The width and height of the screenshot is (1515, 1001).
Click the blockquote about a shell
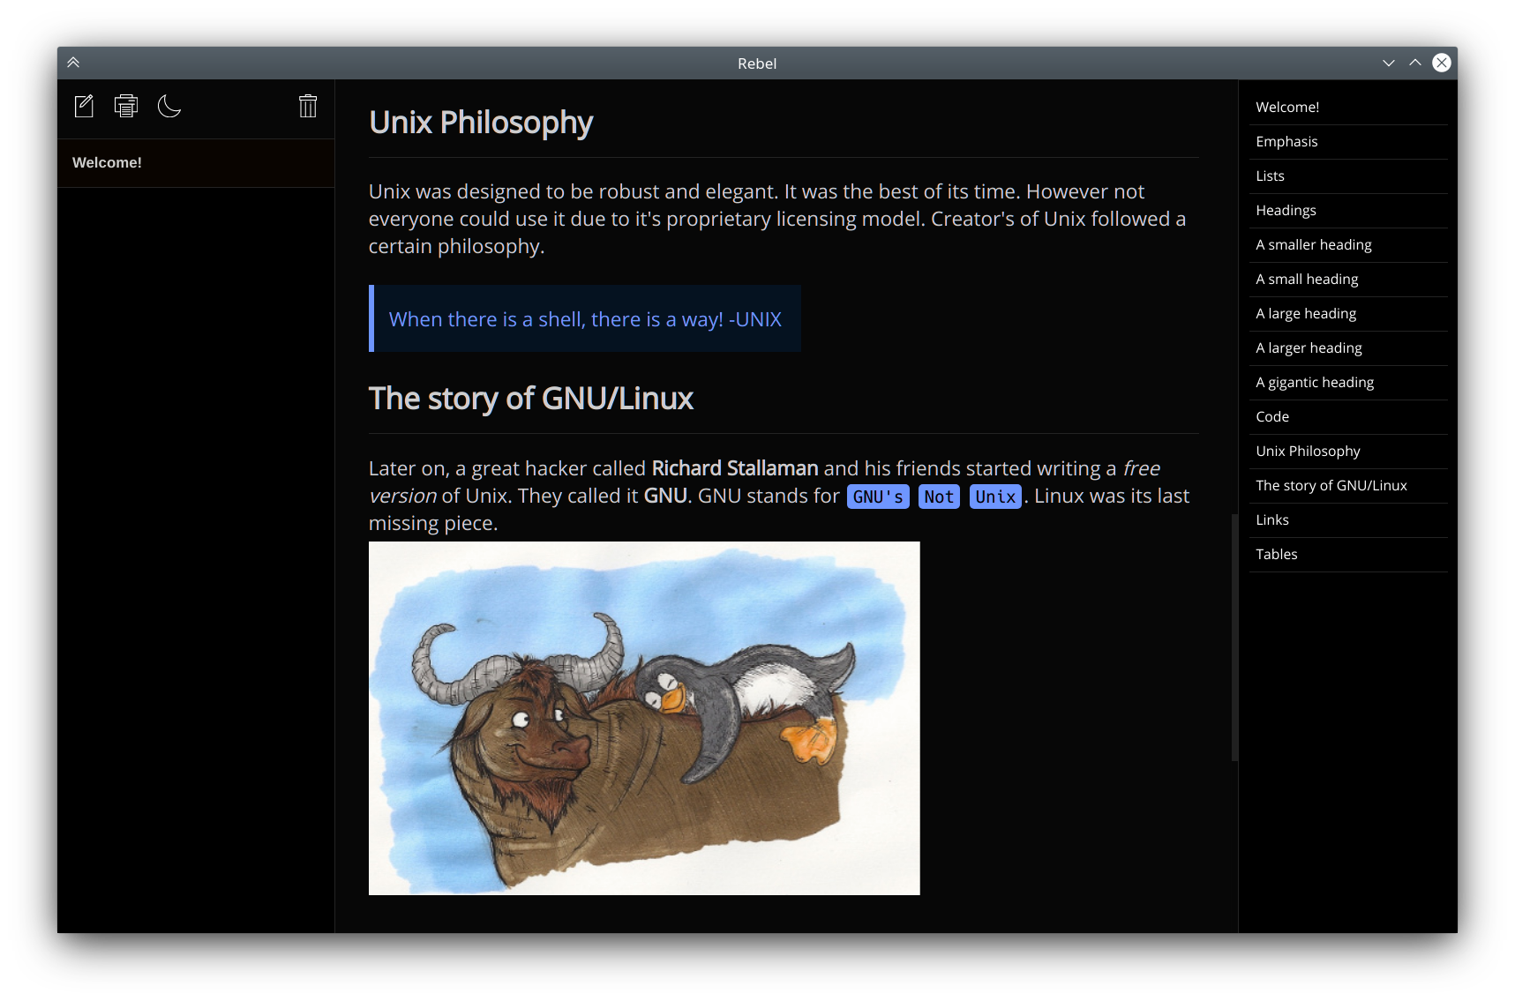pyautogui.click(x=585, y=318)
